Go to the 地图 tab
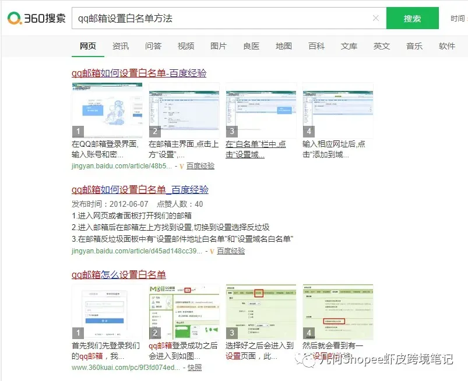468x381 pixels. tap(284, 46)
